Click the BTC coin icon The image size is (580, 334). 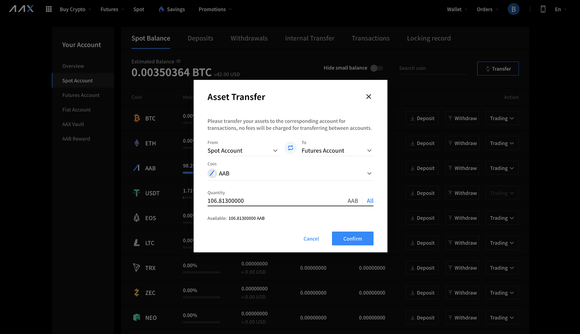click(x=137, y=118)
